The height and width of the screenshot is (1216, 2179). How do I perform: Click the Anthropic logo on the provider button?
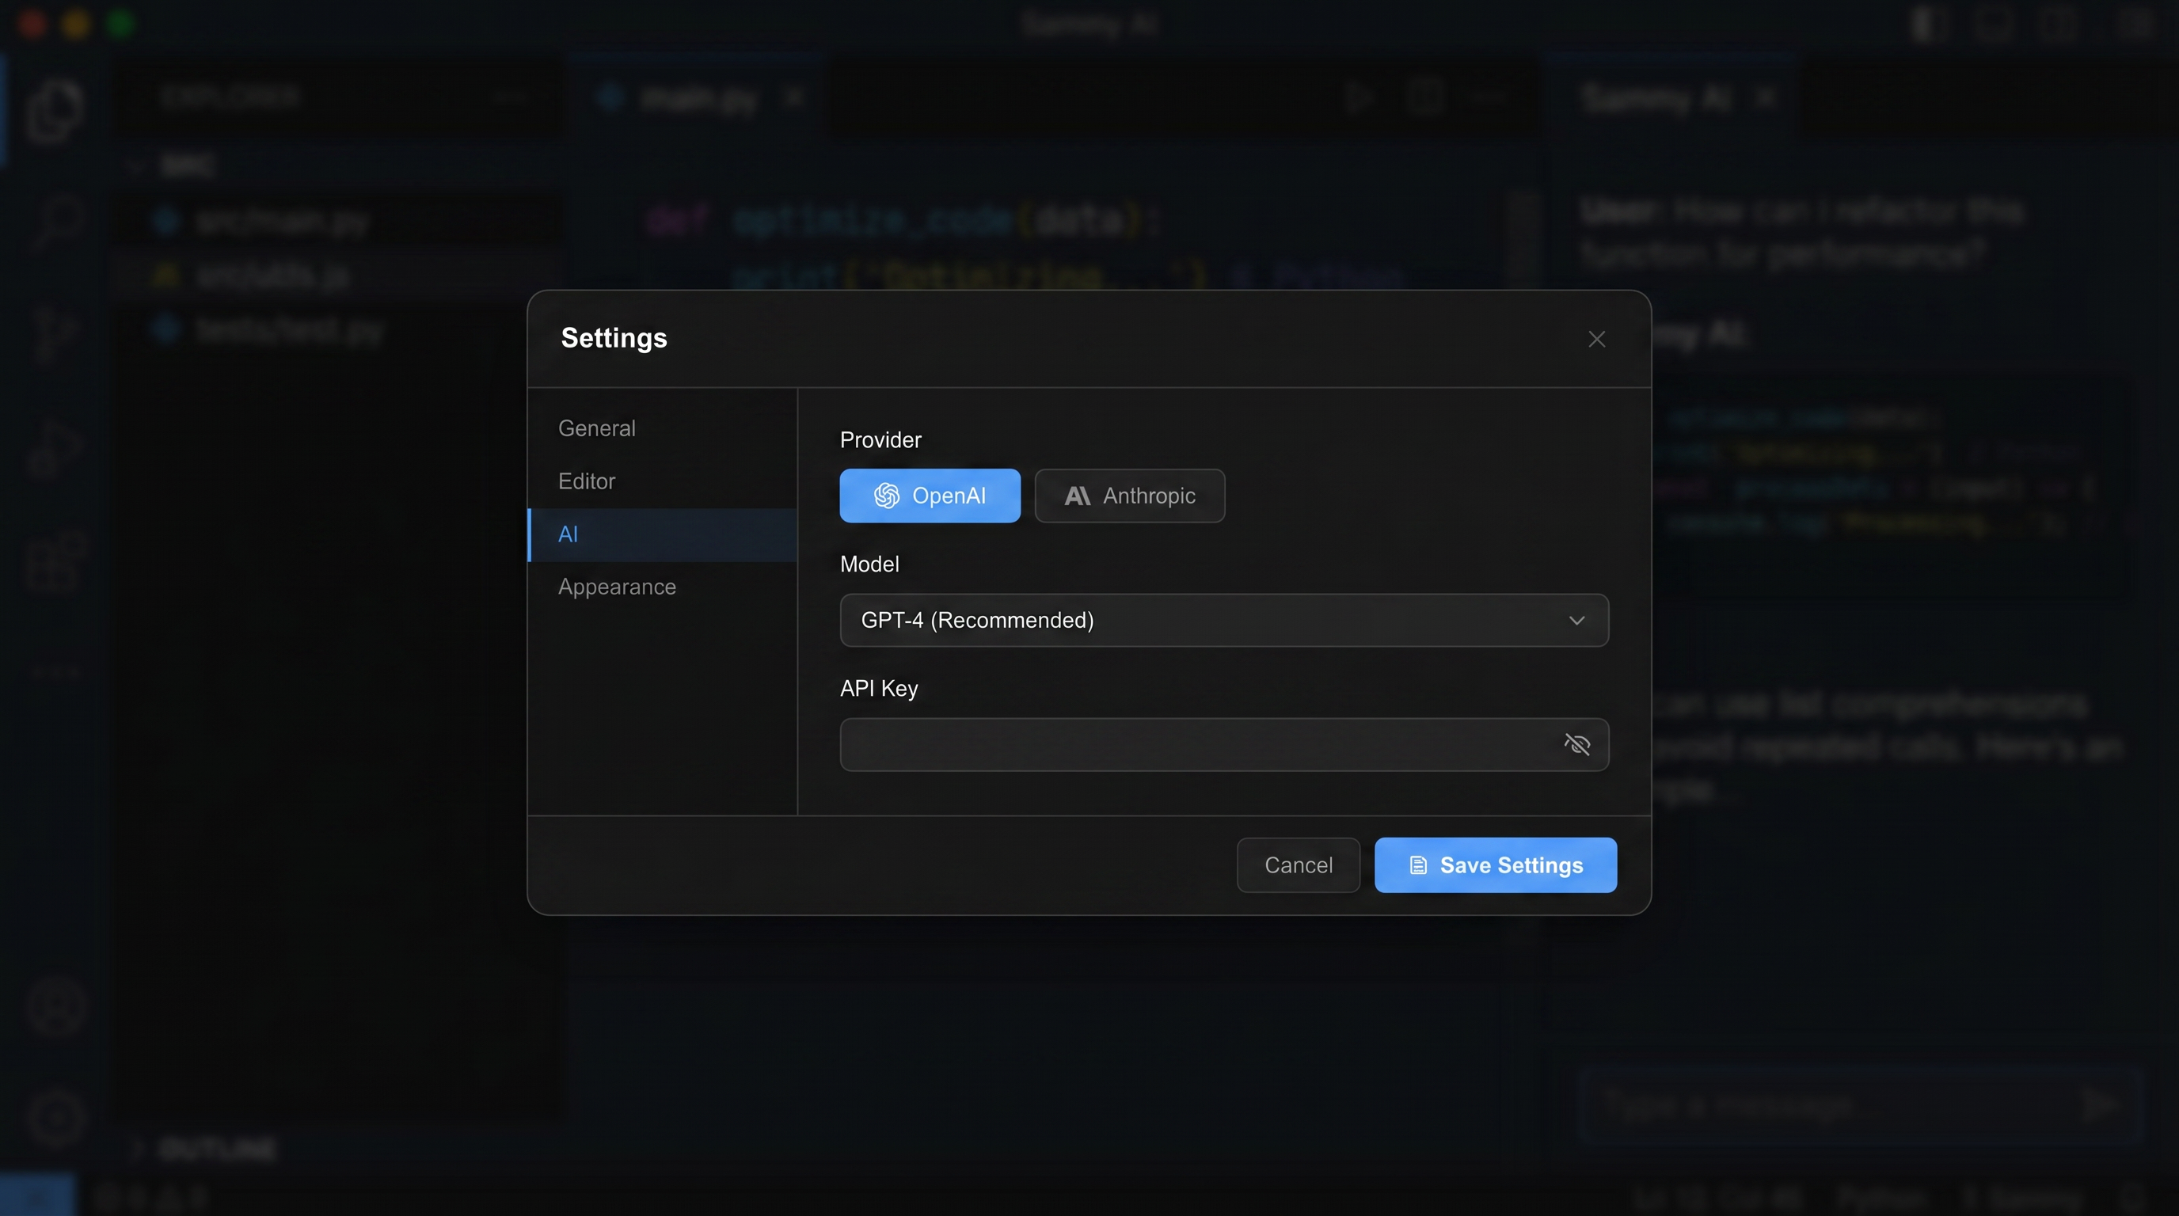point(1076,496)
